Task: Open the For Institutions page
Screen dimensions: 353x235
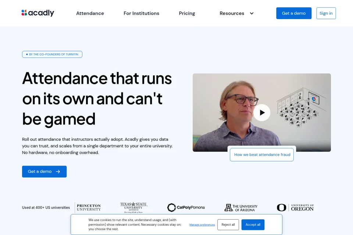Action: (x=141, y=13)
